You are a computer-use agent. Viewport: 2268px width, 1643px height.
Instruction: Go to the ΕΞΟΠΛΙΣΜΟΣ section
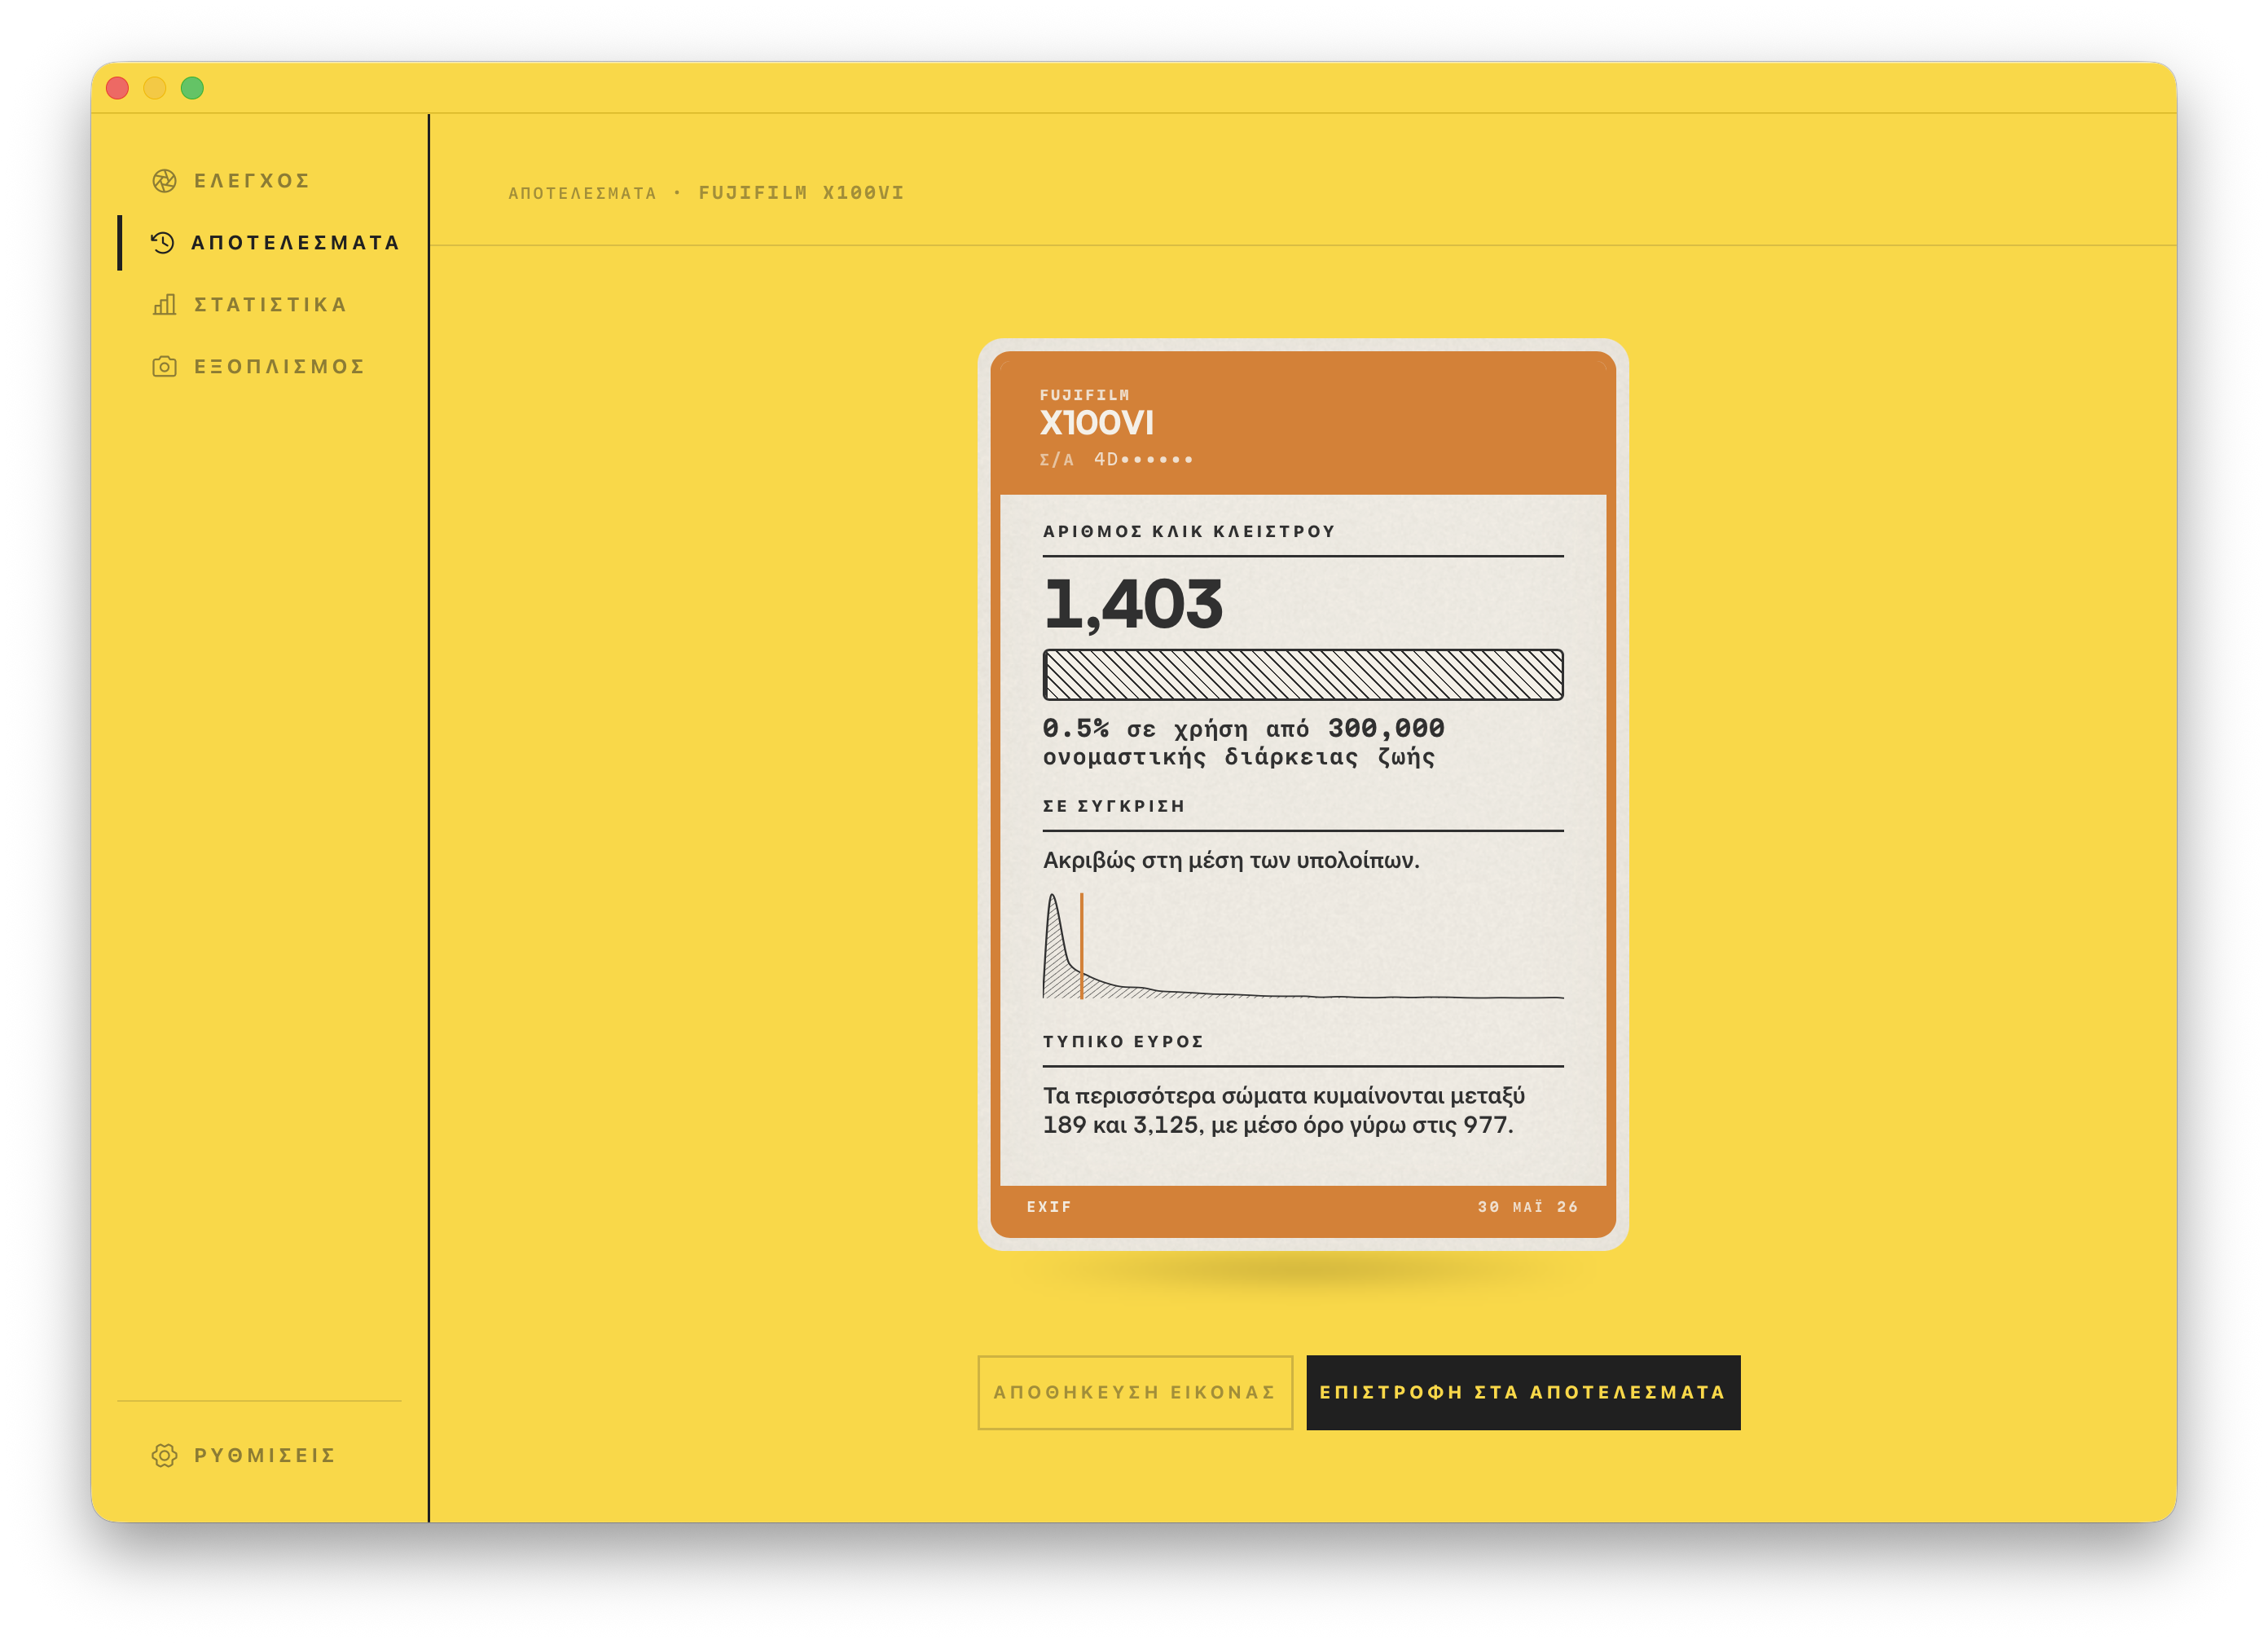(279, 366)
